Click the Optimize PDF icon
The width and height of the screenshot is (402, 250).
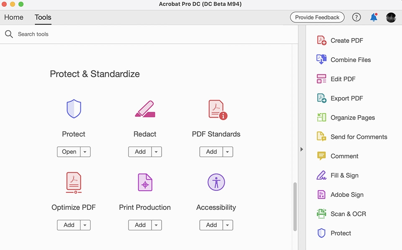[74, 183]
